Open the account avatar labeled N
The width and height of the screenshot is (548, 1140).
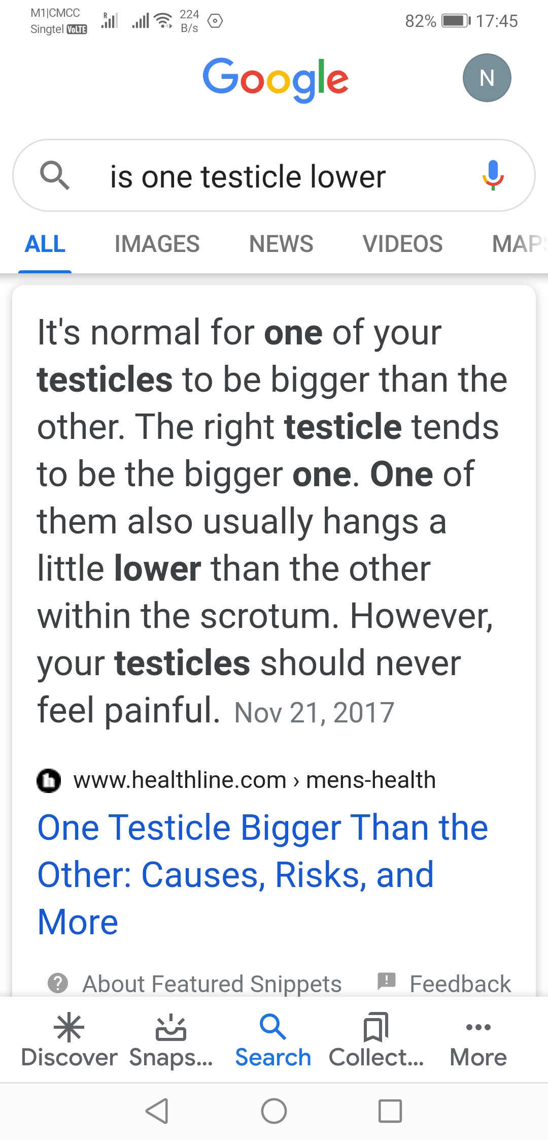tap(487, 78)
